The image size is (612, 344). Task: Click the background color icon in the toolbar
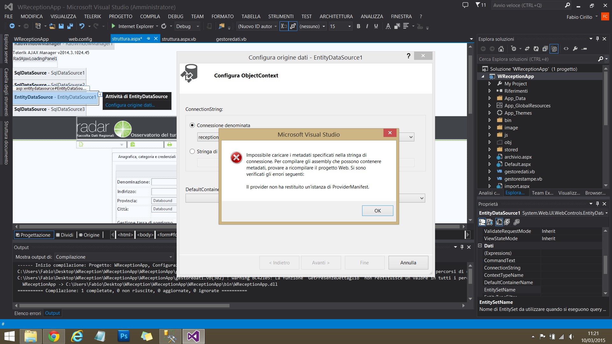click(397, 26)
